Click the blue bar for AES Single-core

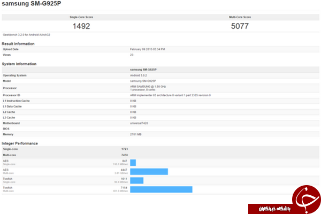[x=133, y=163]
